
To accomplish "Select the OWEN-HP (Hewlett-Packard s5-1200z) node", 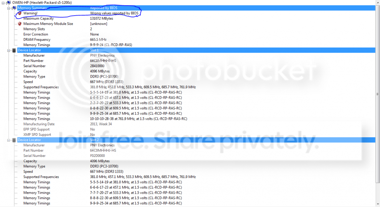I will pos(42,3).
